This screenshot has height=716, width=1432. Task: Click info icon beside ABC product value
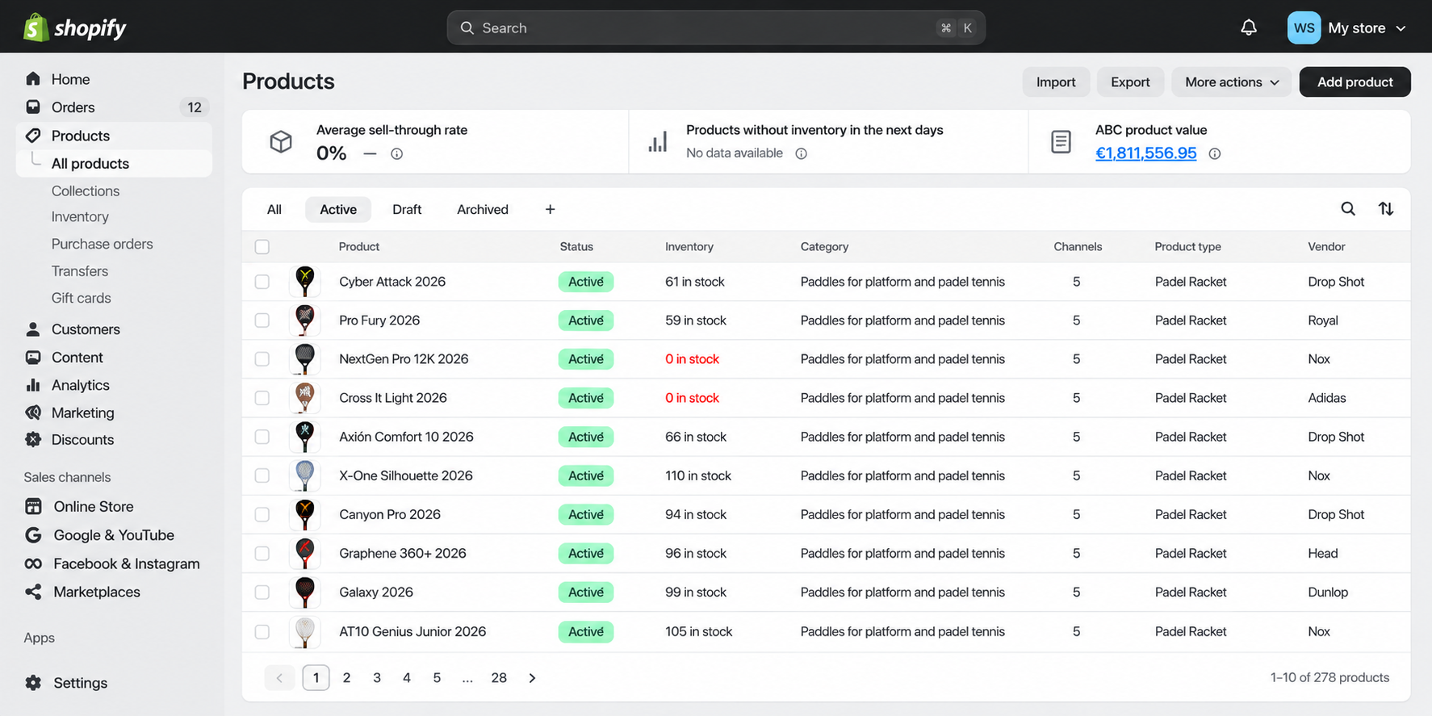[x=1214, y=153]
